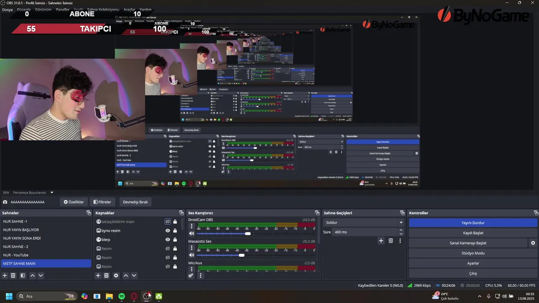Open mixer options menu beside audio gear

[200, 276]
